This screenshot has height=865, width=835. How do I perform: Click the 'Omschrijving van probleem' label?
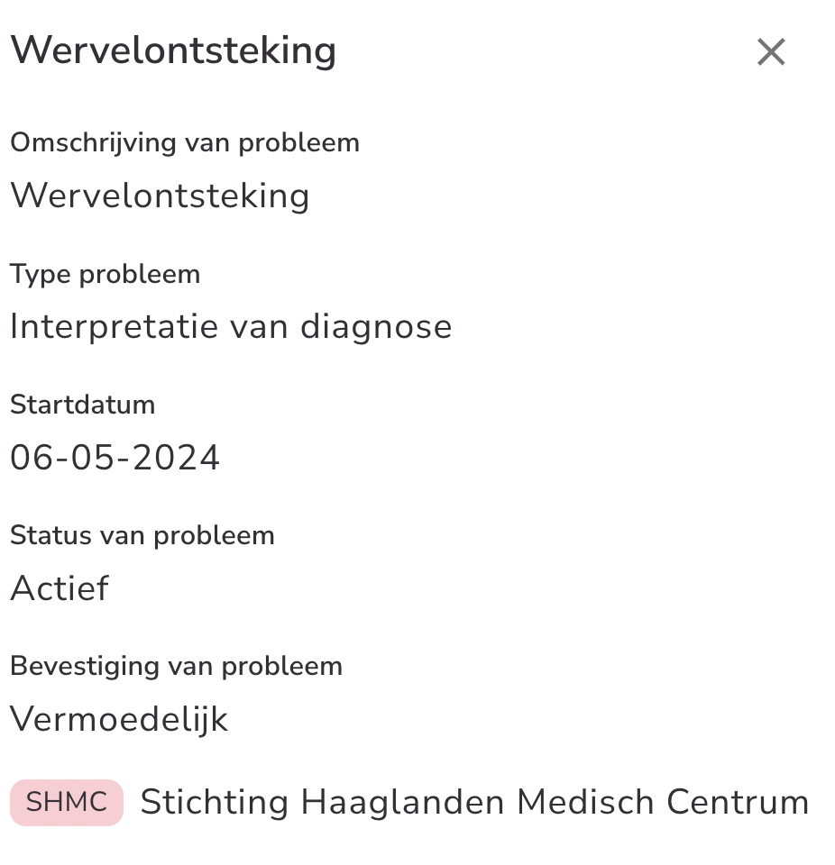[185, 143]
